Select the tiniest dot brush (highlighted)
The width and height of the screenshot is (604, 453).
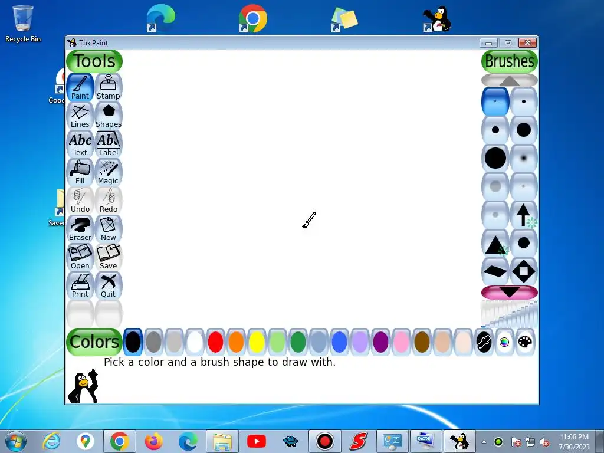pos(495,101)
